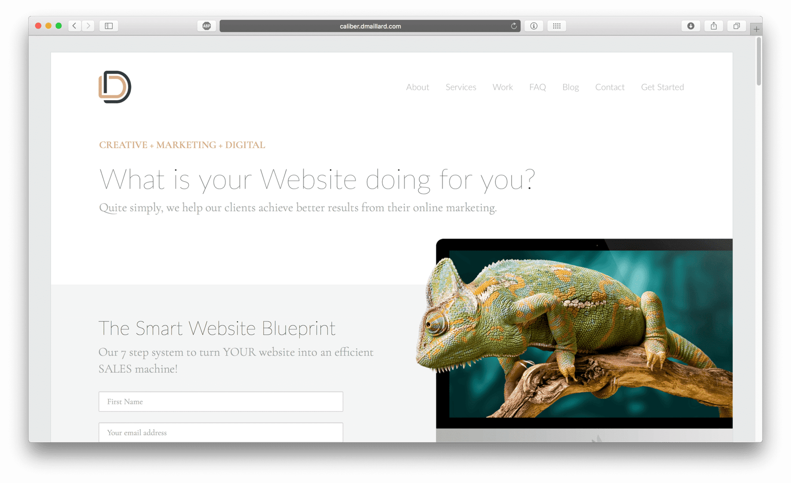The height and width of the screenshot is (483, 791).
Task: Open the downloads arrow icon
Action: click(x=691, y=26)
